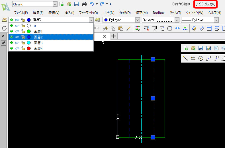
Task: Click the Cut scissors icon
Action: pos(105,28)
